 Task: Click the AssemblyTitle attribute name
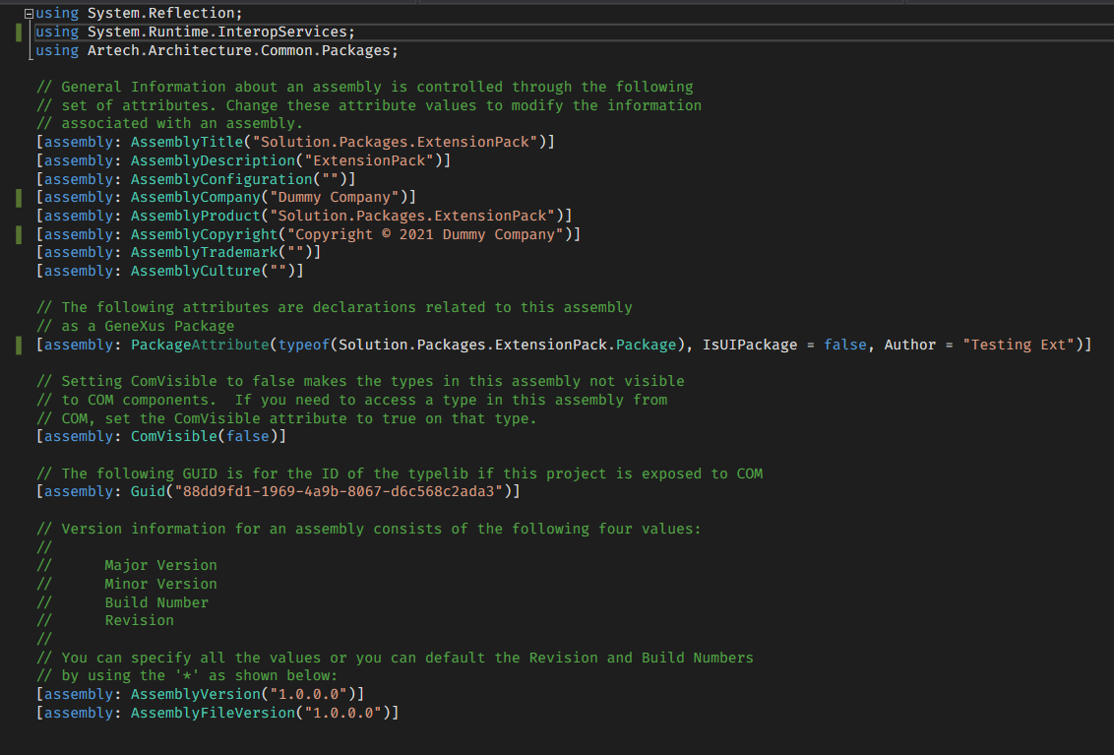point(187,142)
